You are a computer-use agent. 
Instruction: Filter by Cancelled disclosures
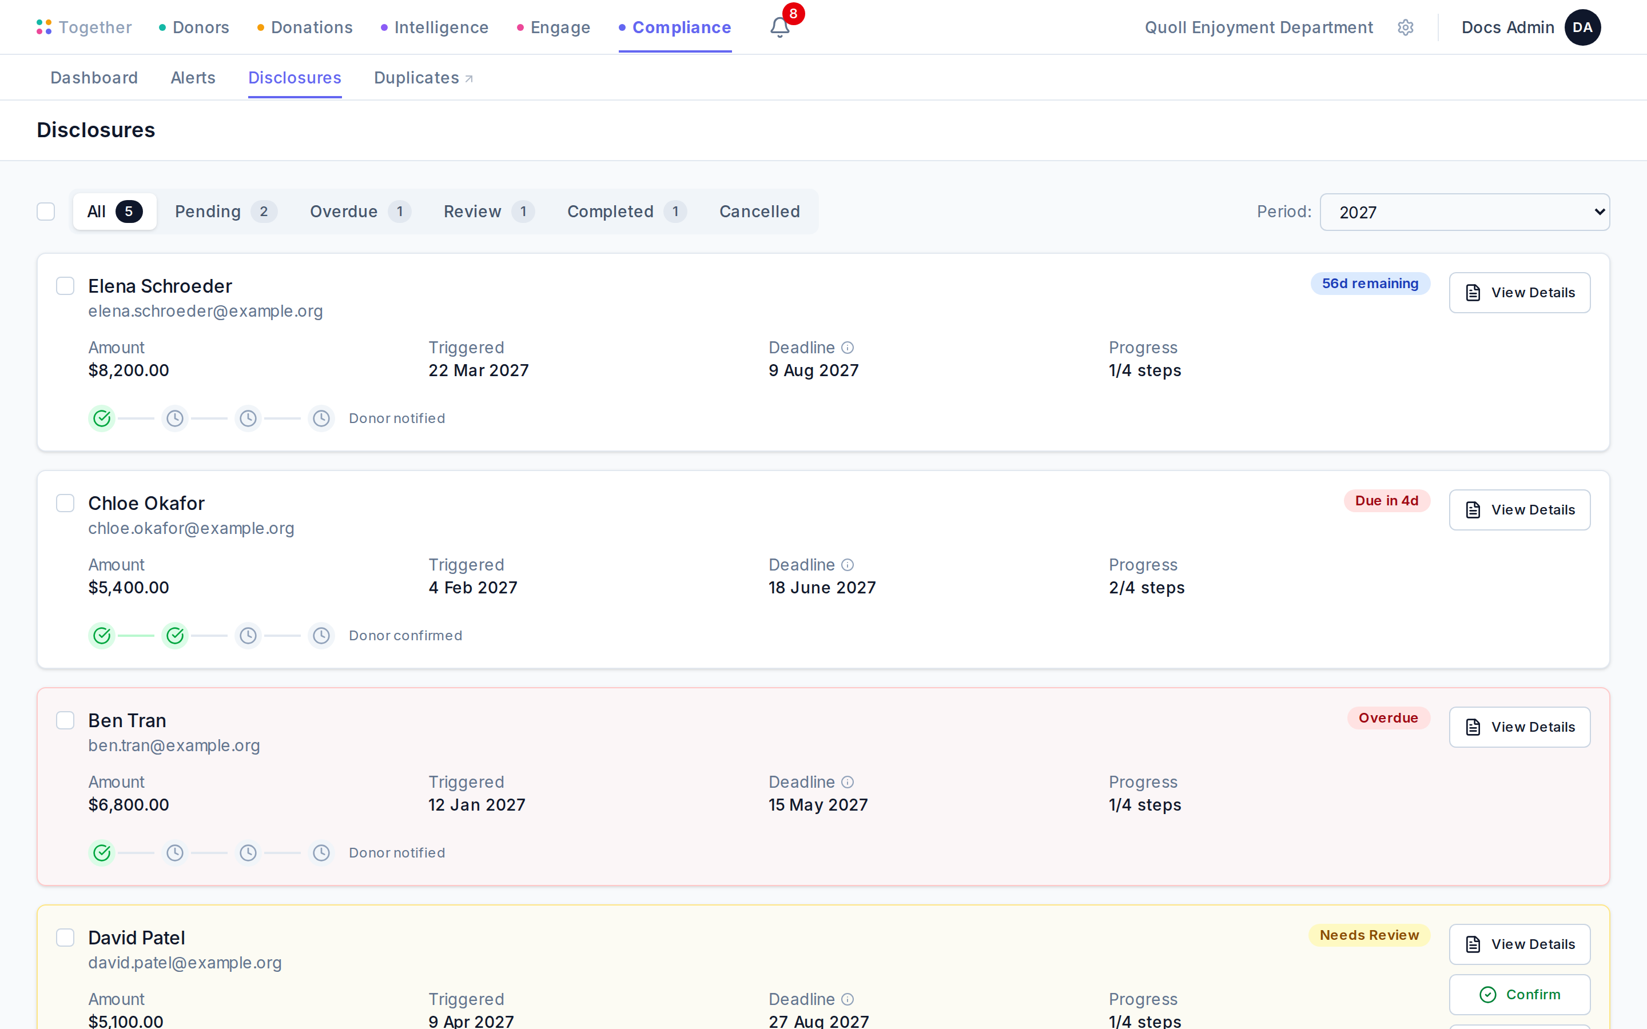(759, 212)
